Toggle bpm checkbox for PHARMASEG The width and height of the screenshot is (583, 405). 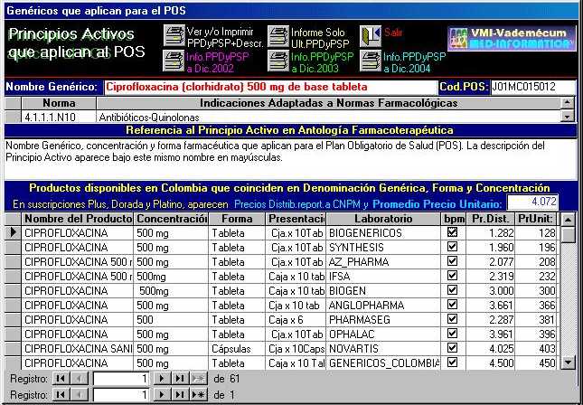(452, 319)
